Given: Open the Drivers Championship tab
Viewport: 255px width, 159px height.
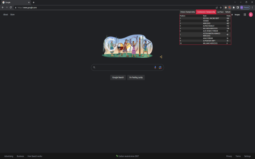Looking at the screenshot, I should [188, 12].
